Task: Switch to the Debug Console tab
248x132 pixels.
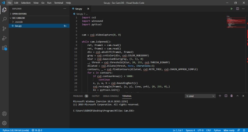Action: pyautogui.click(x=111, y=96)
